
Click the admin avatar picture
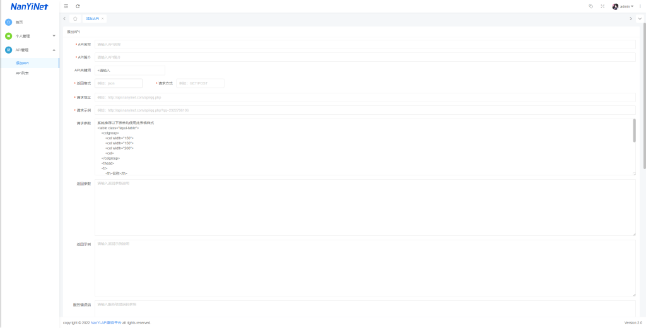[615, 6]
